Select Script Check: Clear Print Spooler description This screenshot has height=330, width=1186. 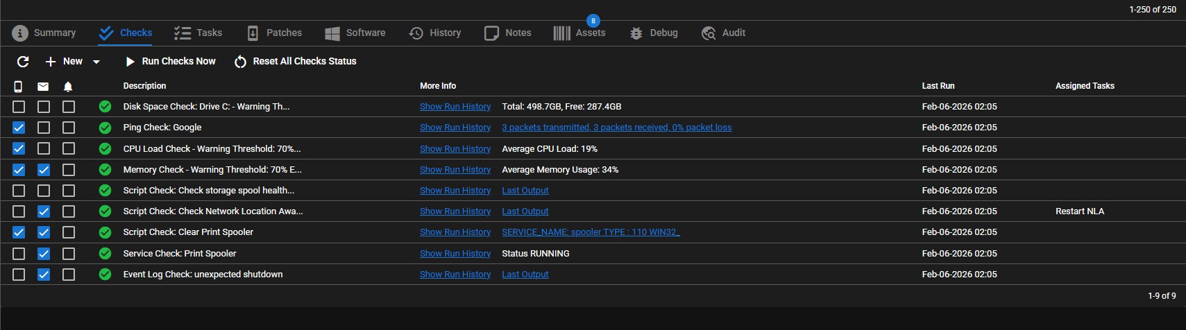(x=188, y=232)
